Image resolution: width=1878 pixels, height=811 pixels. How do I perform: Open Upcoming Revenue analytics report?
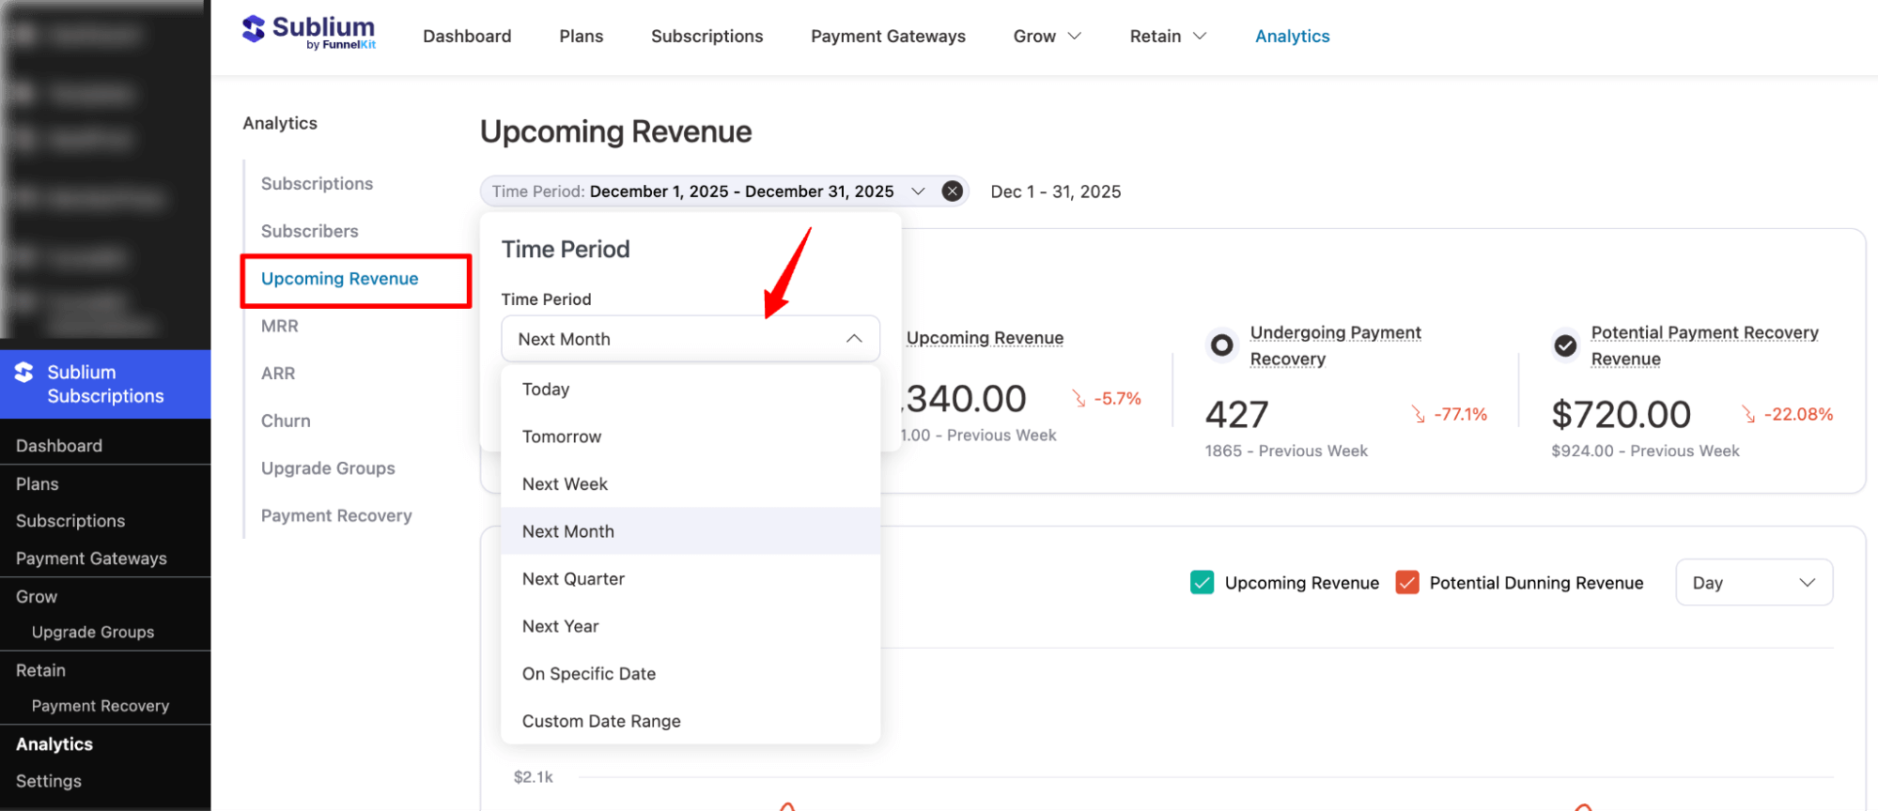(x=339, y=279)
